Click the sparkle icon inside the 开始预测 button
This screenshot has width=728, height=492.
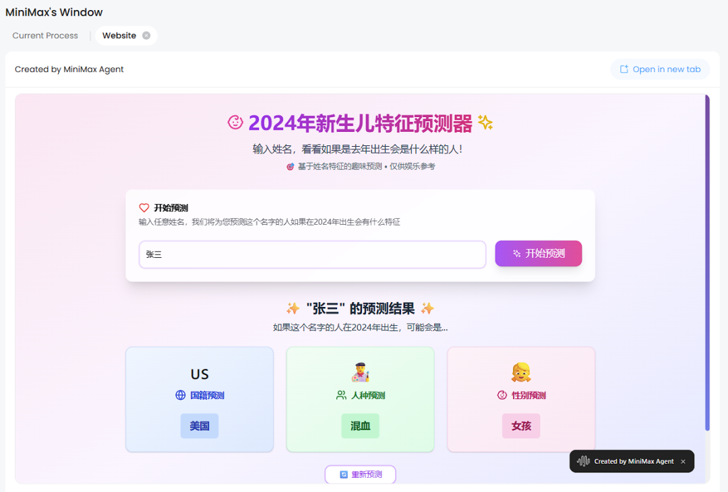[x=516, y=253]
